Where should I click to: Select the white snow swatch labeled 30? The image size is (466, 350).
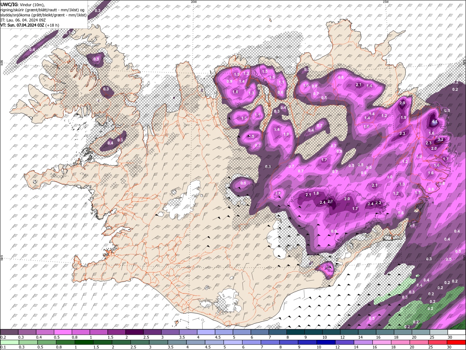coord(456,332)
